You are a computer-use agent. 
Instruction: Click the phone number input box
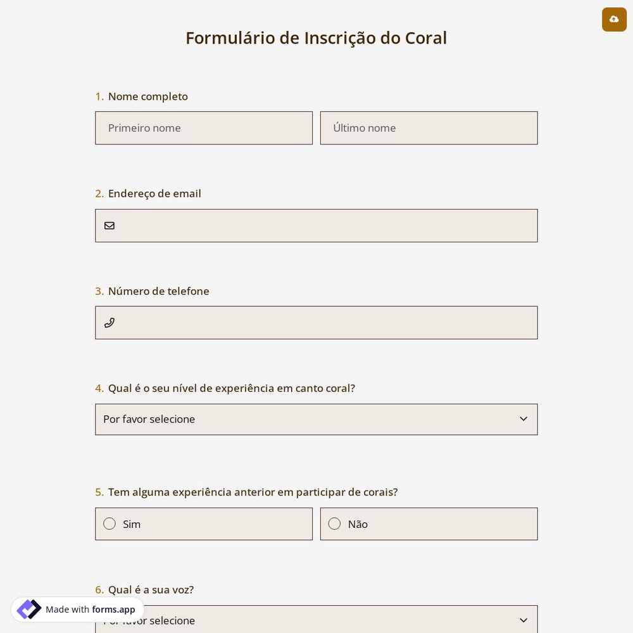[x=316, y=323]
